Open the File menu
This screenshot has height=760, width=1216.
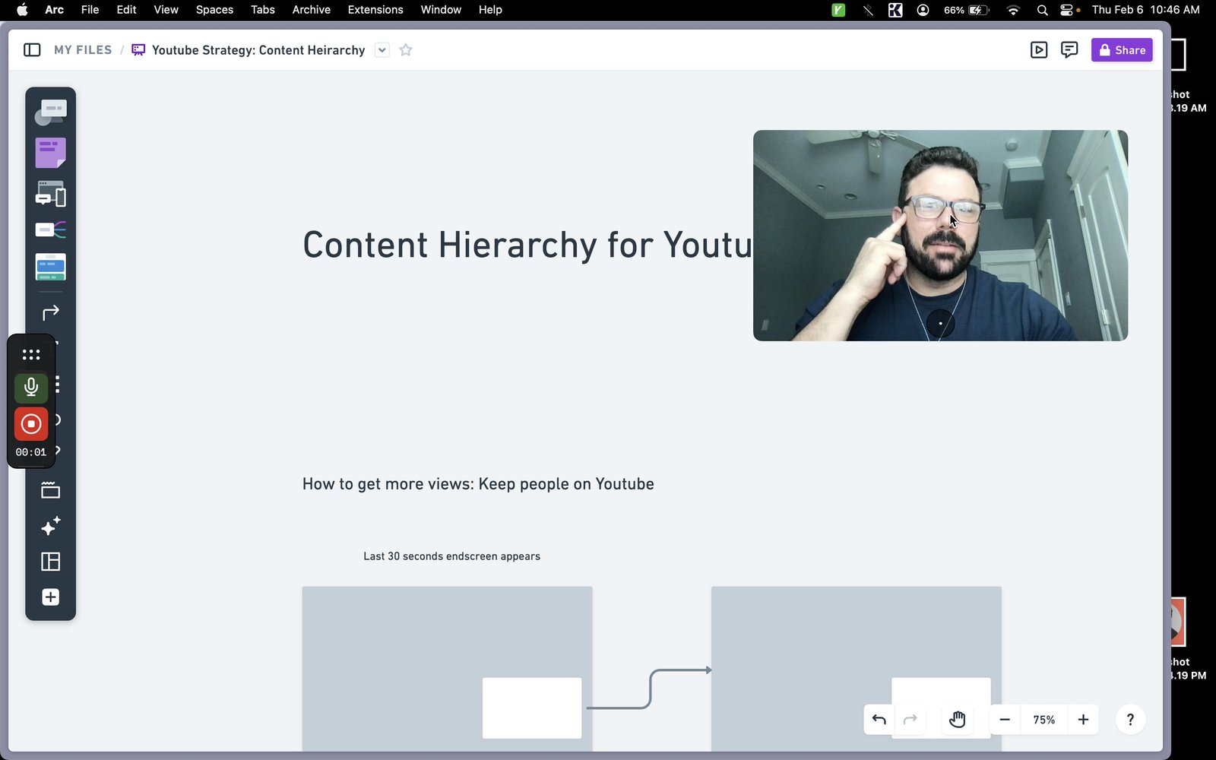click(90, 10)
